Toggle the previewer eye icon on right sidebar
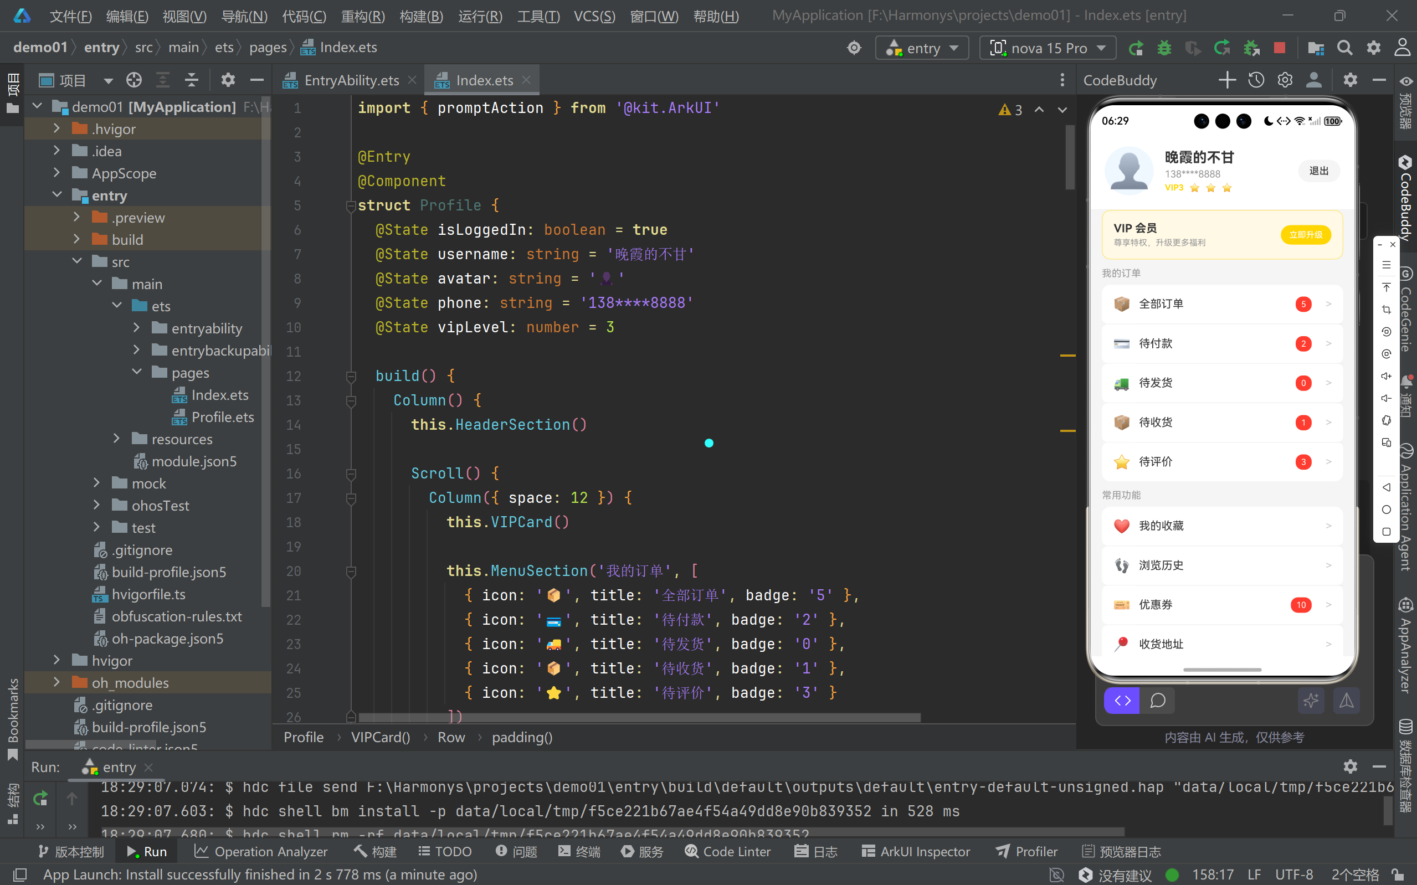This screenshot has height=885, width=1417. click(x=1406, y=81)
